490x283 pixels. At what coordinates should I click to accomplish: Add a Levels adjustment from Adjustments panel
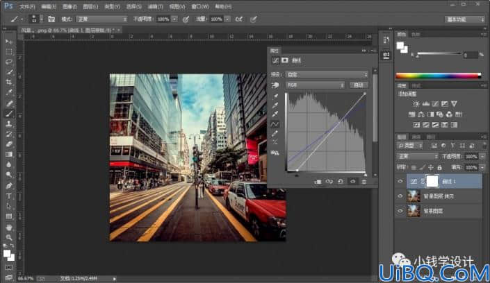point(425,103)
